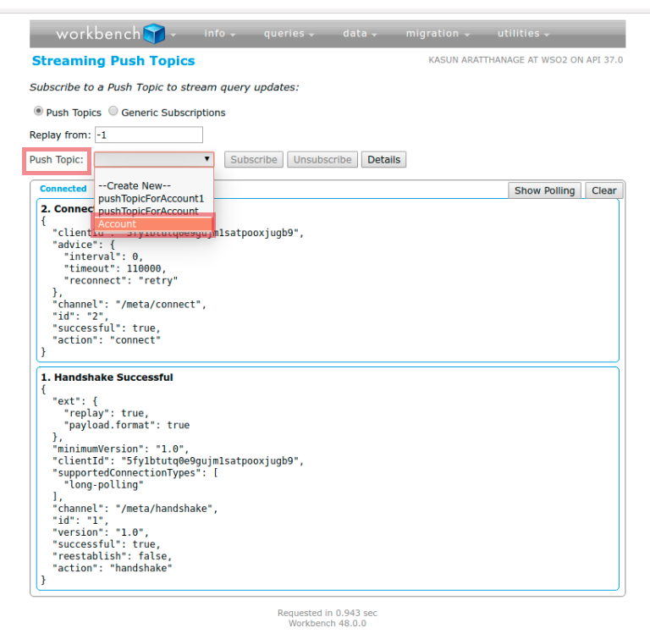The height and width of the screenshot is (639, 650).
Task: Click the '1. Handshake Successful' message title
Action: 107,377
